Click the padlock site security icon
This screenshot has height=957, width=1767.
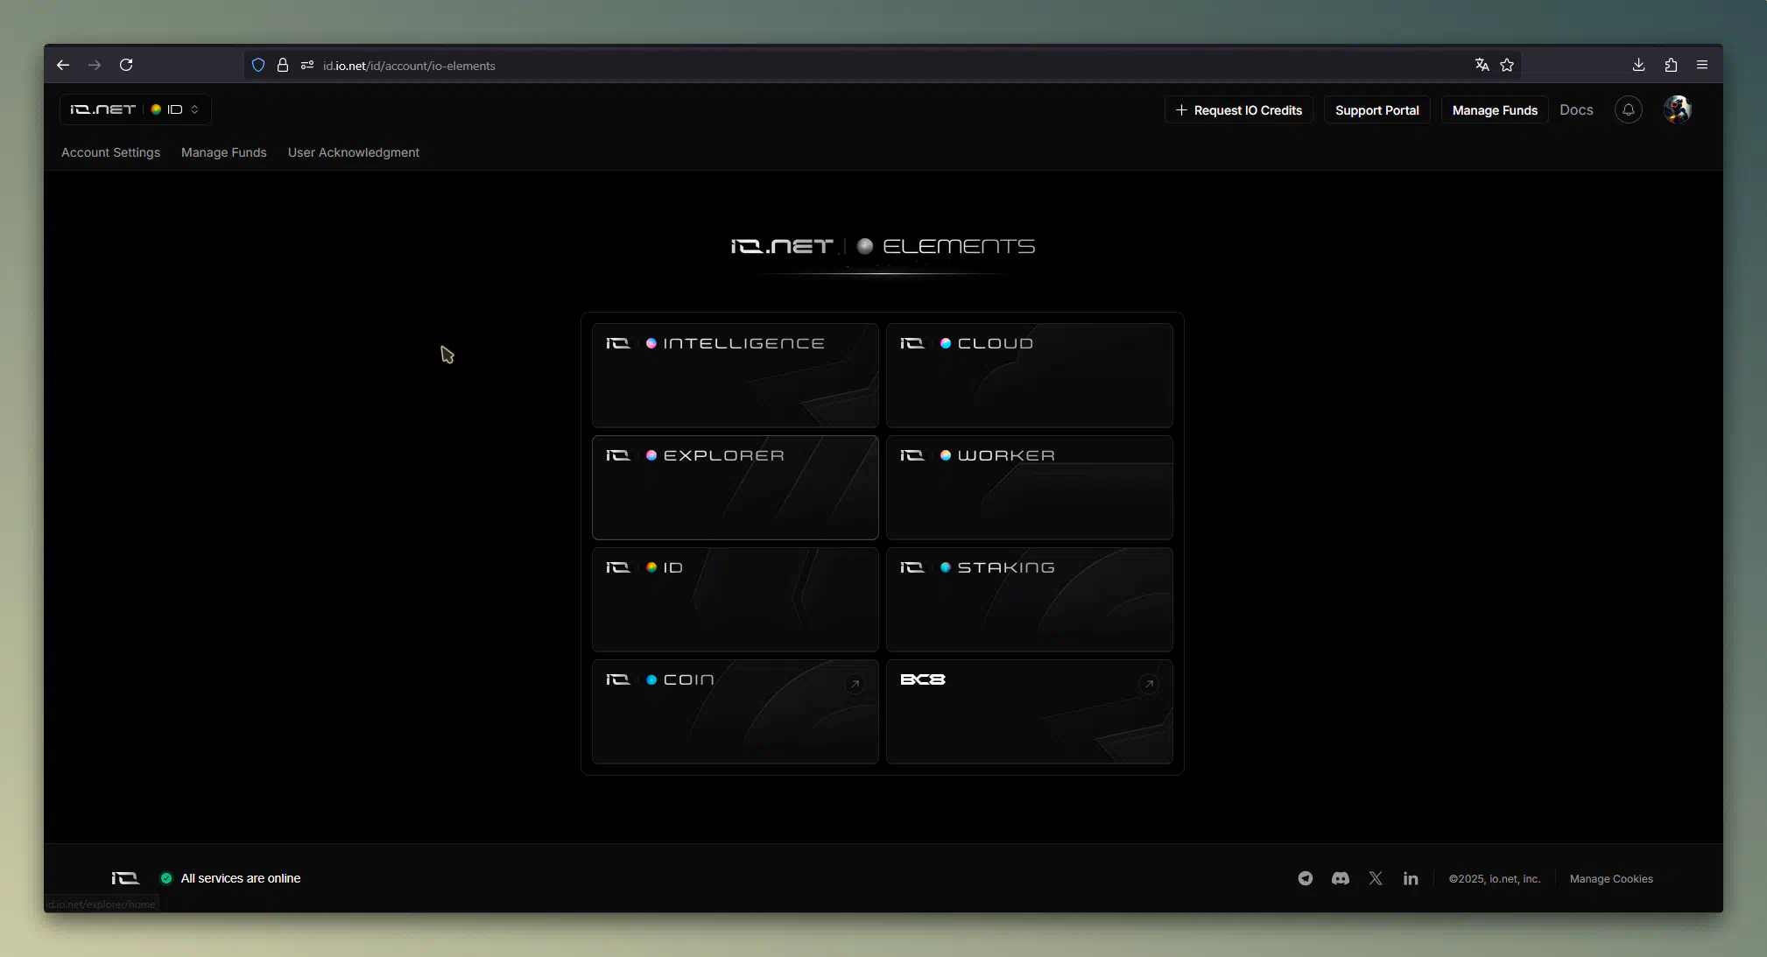[283, 65]
